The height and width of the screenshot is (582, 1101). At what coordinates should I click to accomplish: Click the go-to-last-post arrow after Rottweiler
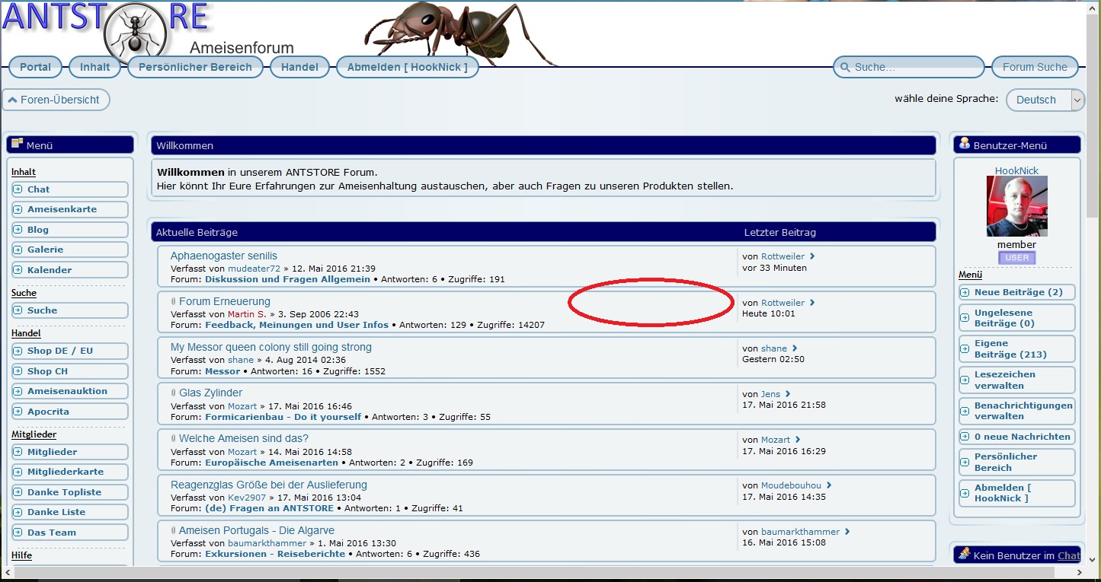(812, 256)
